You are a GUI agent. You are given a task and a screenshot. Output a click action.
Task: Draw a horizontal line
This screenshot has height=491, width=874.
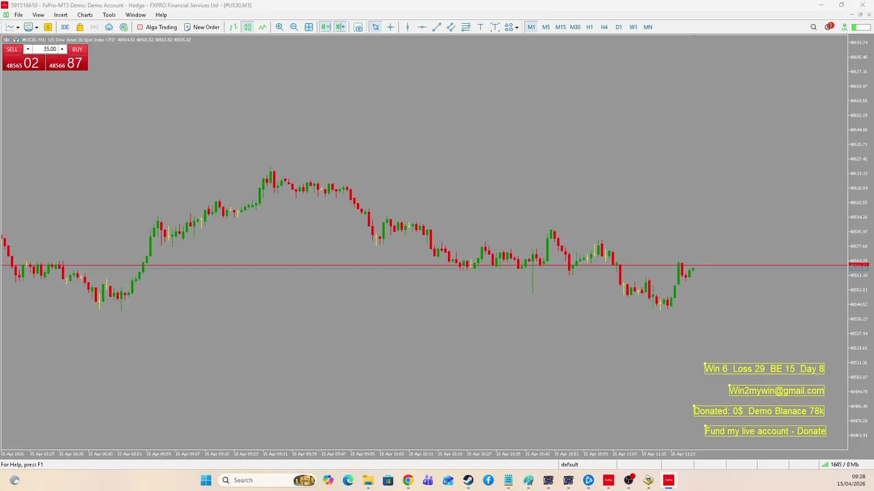422,27
